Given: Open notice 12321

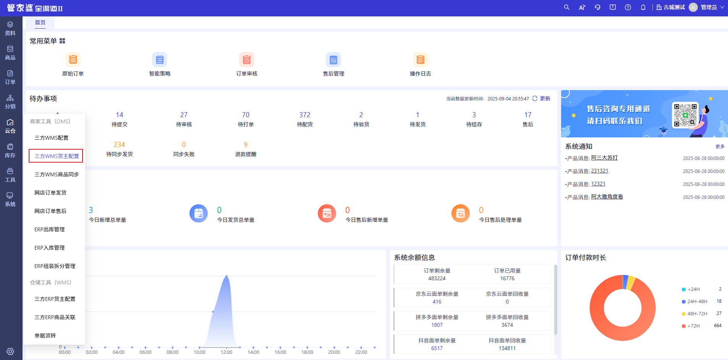Looking at the screenshot, I should tap(598, 184).
